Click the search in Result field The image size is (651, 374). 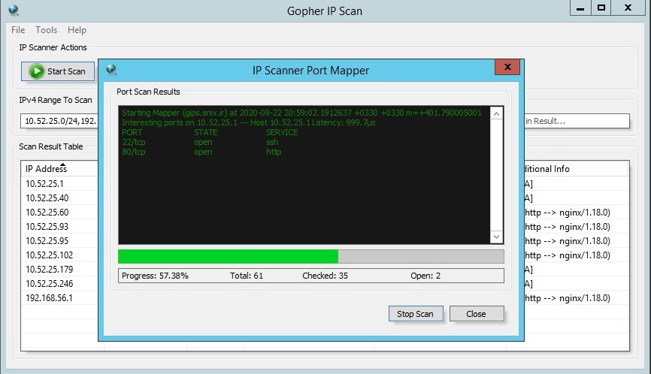point(577,121)
